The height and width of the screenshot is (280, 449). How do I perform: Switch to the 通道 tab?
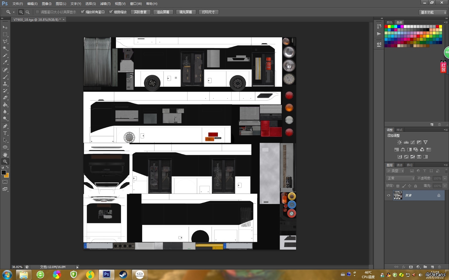pos(400,165)
